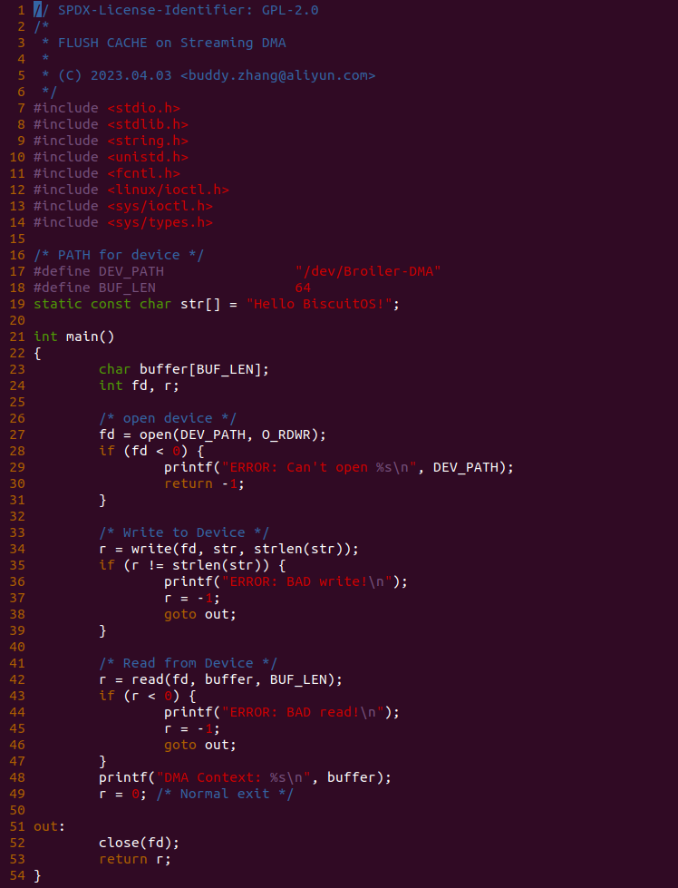The height and width of the screenshot is (888, 678).
Task: Click the Normal exit comment
Action: 226,794
